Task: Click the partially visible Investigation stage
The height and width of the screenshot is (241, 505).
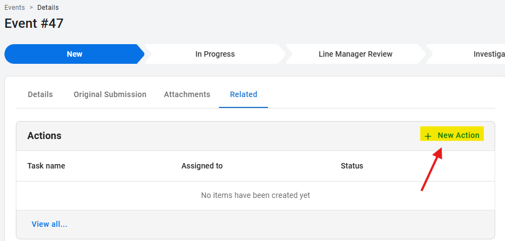Action: 489,54
